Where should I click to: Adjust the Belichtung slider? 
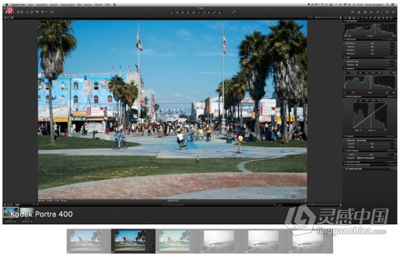pos(372,43)
